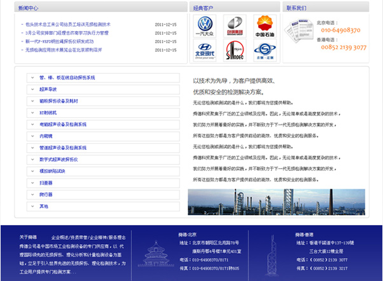383x281 pixels.
Task: Open the middle logo in the top client row
Action: click(x=235, y=27)
